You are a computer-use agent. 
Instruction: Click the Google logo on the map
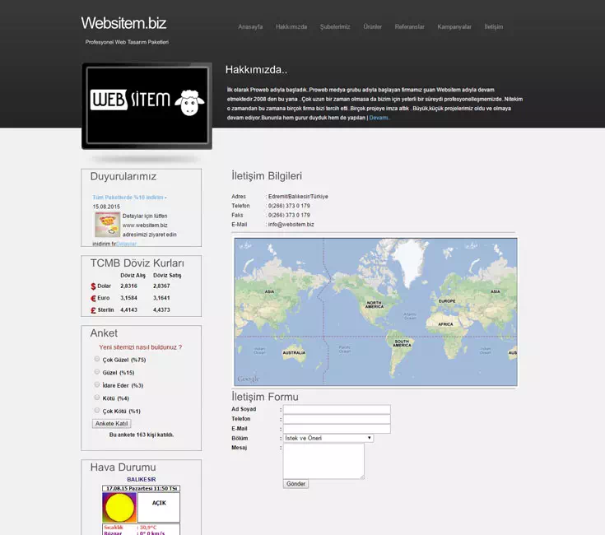click(x=248, y=379)
